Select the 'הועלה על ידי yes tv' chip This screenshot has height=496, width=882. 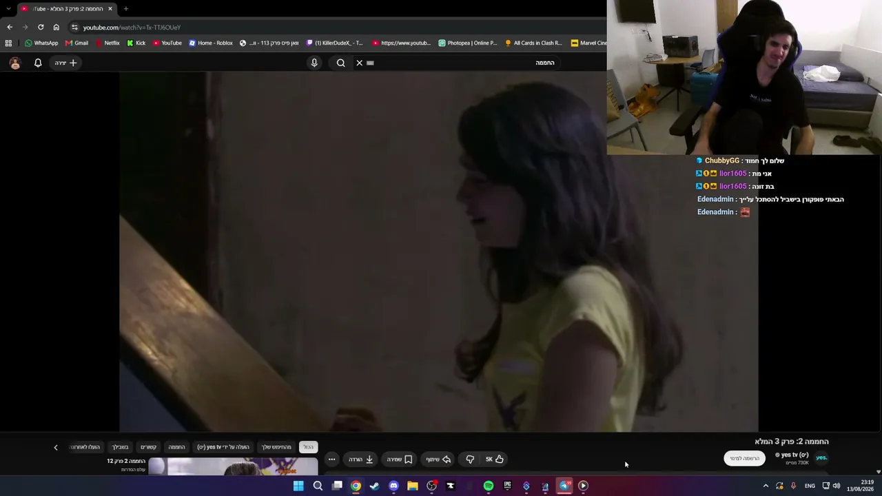223,447
